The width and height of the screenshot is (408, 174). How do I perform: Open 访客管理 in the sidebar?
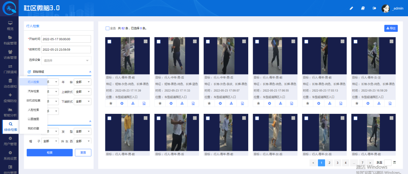(10, 54)
